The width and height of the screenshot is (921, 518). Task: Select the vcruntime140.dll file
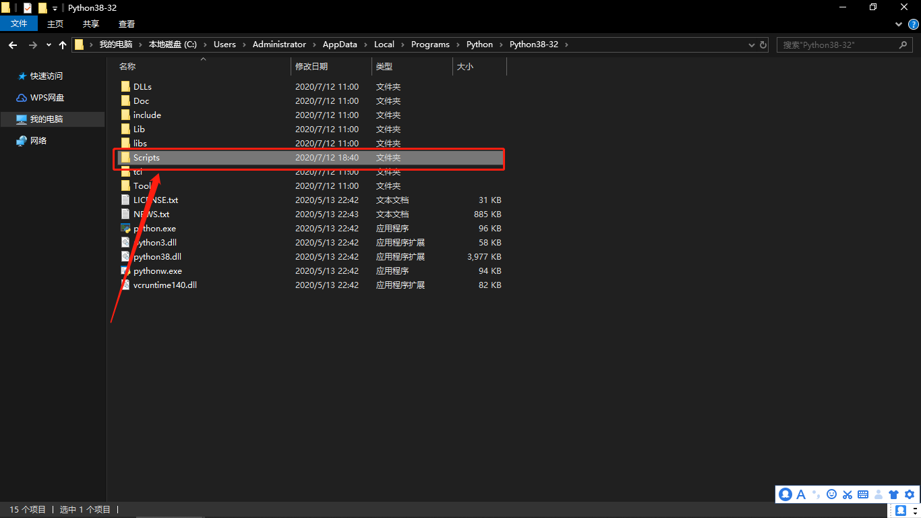point(165,285)
